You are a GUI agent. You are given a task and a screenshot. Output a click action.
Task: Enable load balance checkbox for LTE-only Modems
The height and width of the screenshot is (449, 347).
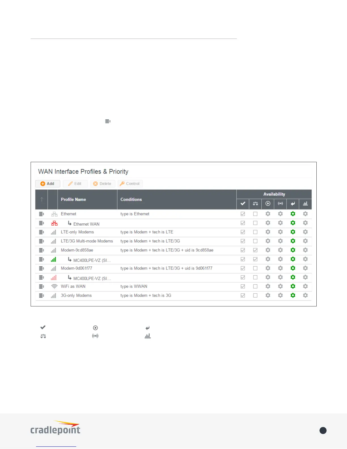255,232
